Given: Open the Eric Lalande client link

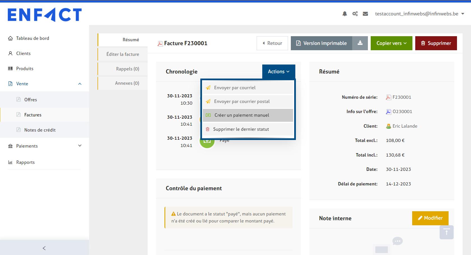Looking at the screenshot, I should point(405,126).
